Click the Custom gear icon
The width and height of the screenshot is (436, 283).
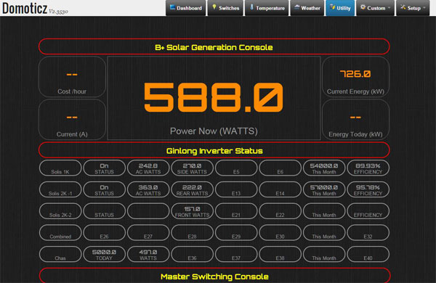point(363,7)
